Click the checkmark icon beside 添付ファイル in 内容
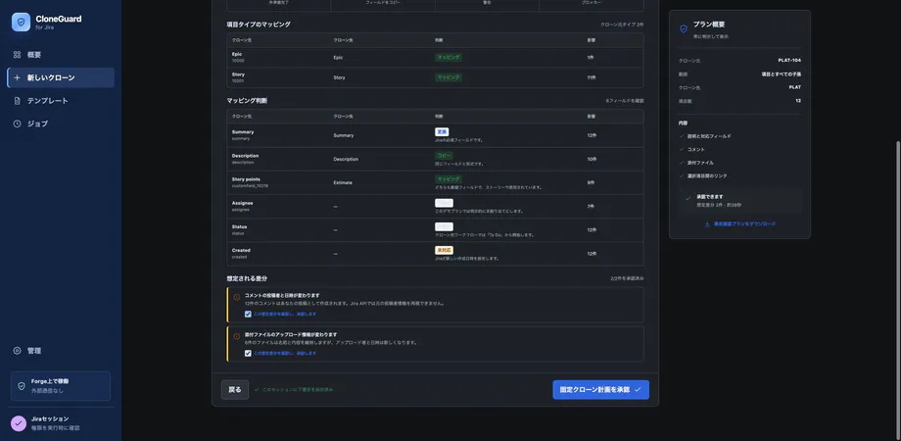901x441 pixels. click(x=682, y=163)
